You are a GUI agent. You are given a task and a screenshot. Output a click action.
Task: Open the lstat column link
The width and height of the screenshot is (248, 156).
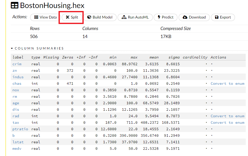pos(18,142)
